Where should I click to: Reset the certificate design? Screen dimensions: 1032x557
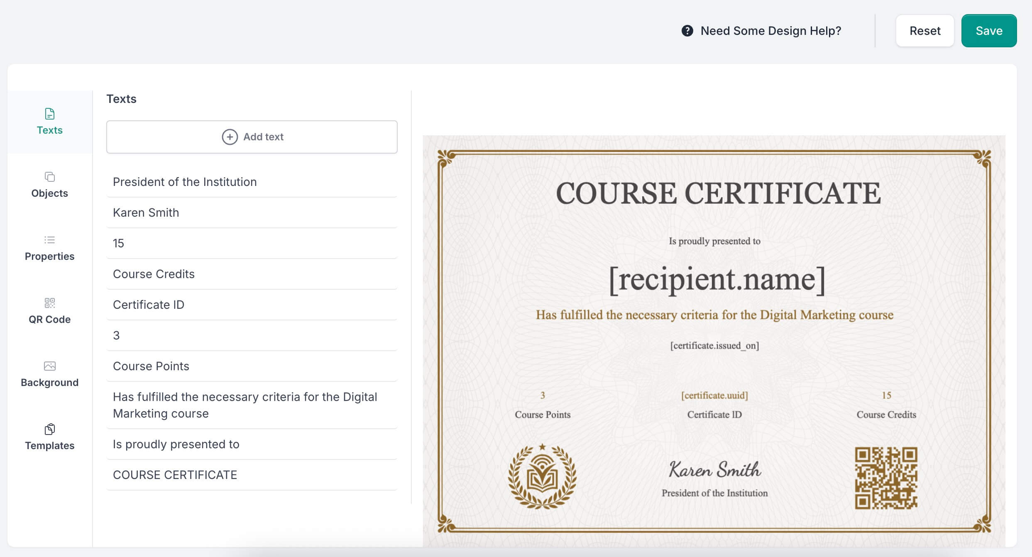point(924,31)
